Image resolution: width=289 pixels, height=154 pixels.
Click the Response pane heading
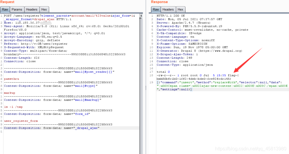pos(160,2)
